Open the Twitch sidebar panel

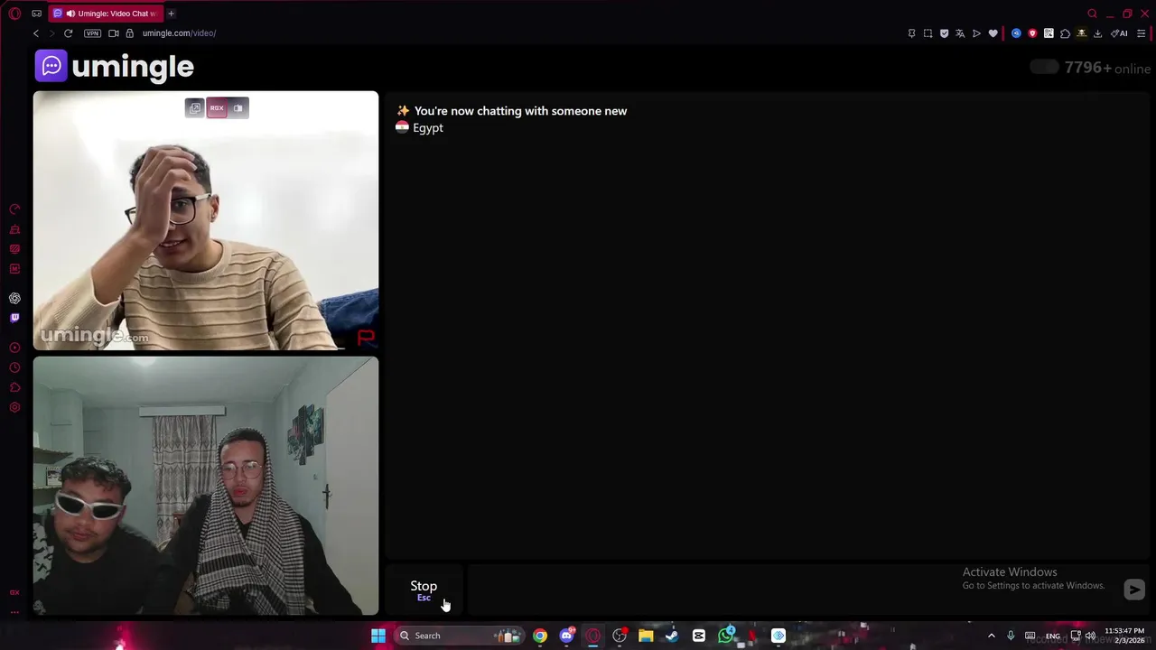pos(14,318)
